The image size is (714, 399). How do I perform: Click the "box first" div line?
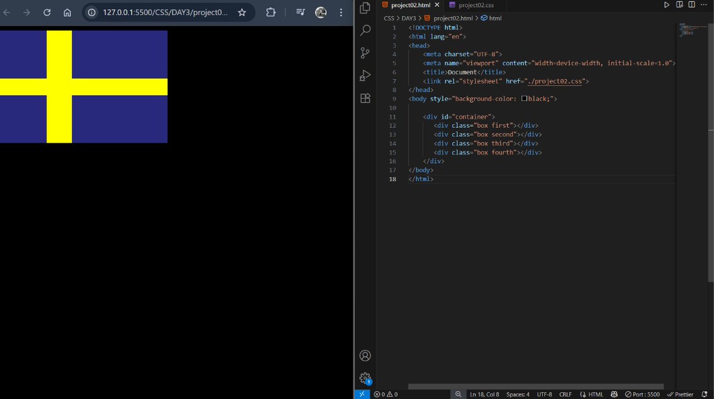click(486, 125)
